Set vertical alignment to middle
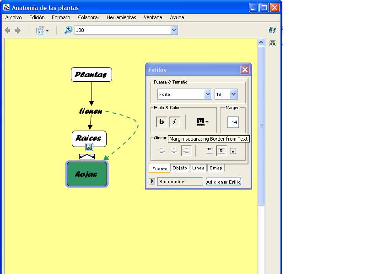Screen dimensions: 366x274 tap(221, 150)
